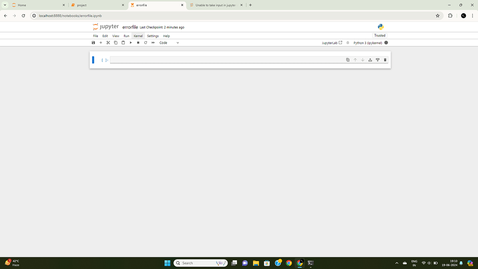The width and height of the screenshot is (478, 269).
Task: View site information icon in address bar
Action: (x=34, y=16)
